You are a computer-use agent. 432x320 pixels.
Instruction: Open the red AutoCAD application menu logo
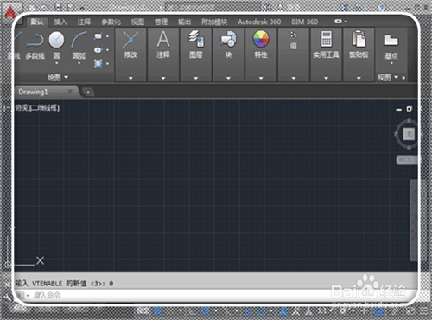point(10,12)
